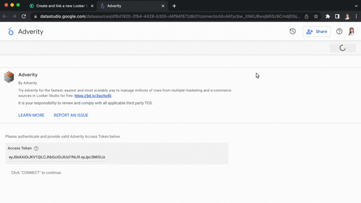361x203 pixels.
Task: Reload the current page
Action: pyautogui.click(x=24, y=16)
